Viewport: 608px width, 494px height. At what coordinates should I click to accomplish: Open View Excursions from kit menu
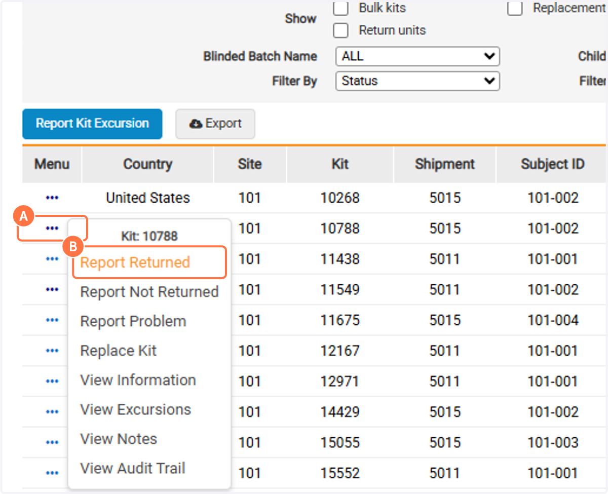click(x=136, y=409)
